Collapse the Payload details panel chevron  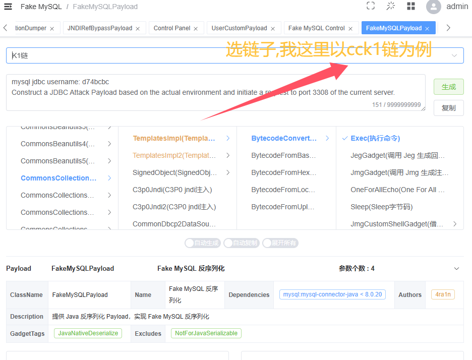coord(456,269)
